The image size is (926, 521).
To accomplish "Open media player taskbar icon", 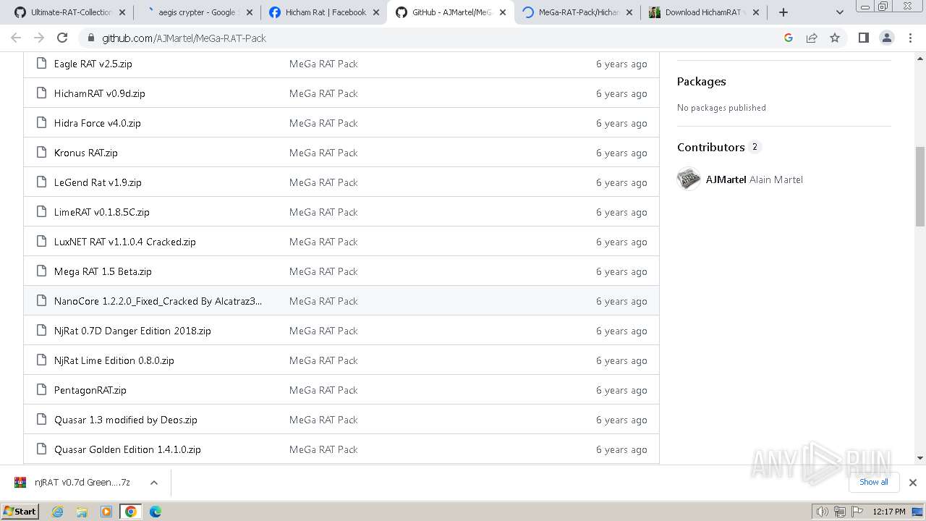I will 106,512.
